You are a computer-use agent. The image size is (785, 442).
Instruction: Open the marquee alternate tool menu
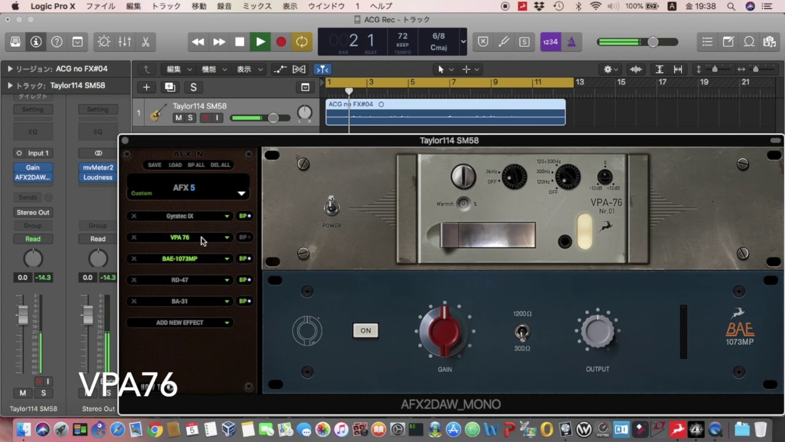(x=471, y=69)
